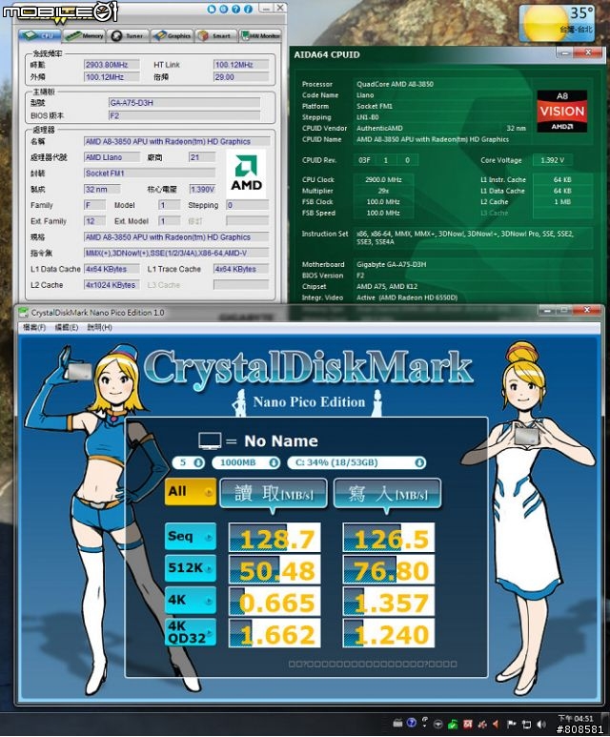Click the Action Center flag icon in tray
Image resolution: width=610 pixels, height=737 pixels.
tap(511, 725)
